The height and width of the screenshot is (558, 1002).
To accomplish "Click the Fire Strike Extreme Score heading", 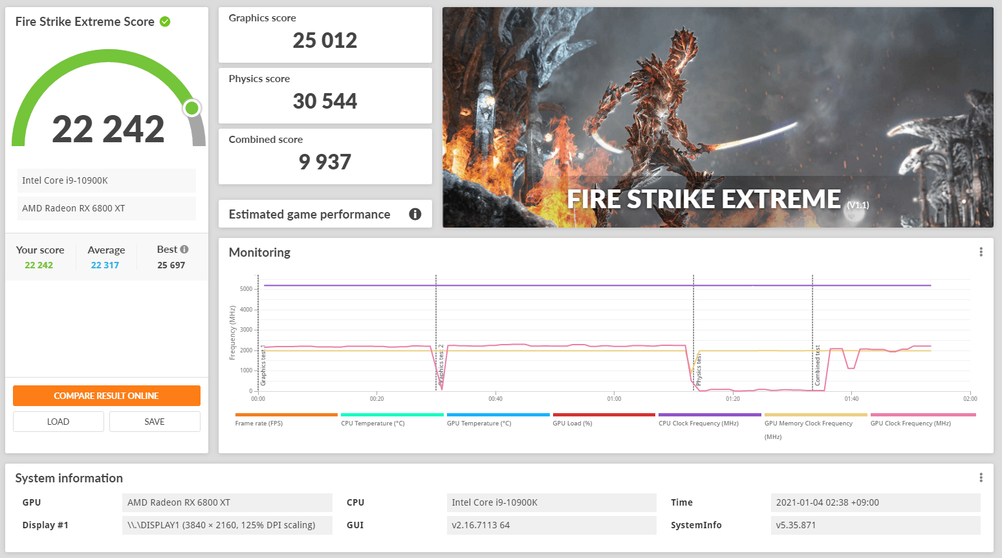I will (85, 21).
